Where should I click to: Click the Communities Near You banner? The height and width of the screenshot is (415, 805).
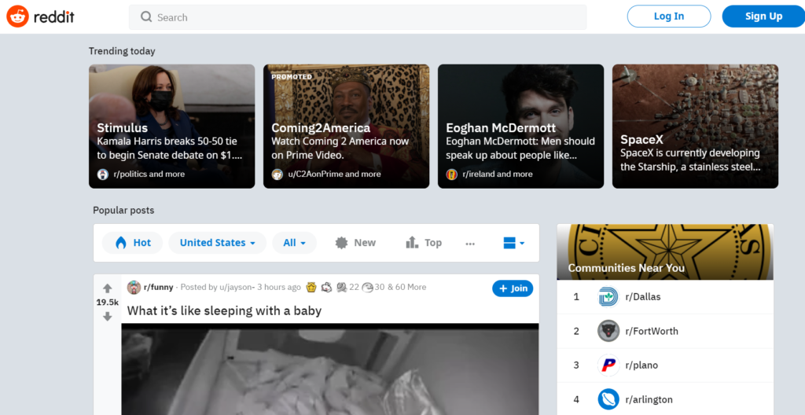665,252
